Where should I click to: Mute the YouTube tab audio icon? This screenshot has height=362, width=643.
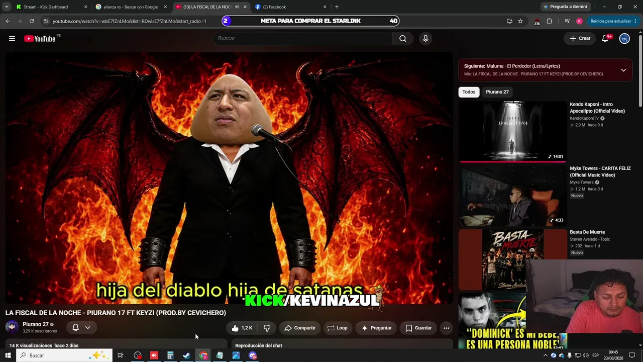[x=237, y=7]
